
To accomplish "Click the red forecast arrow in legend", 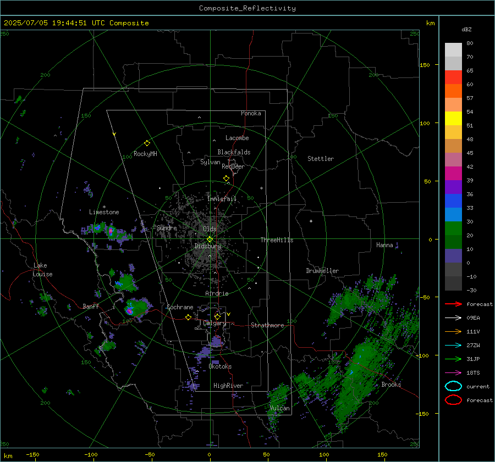I will pyautogui.click(x=453, y=304).
